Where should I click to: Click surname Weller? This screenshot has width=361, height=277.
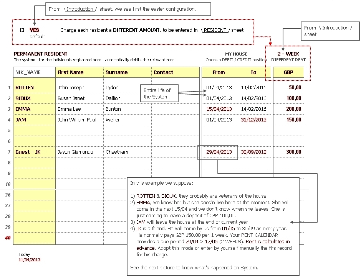pyautogui.click(x=113, y=120)
